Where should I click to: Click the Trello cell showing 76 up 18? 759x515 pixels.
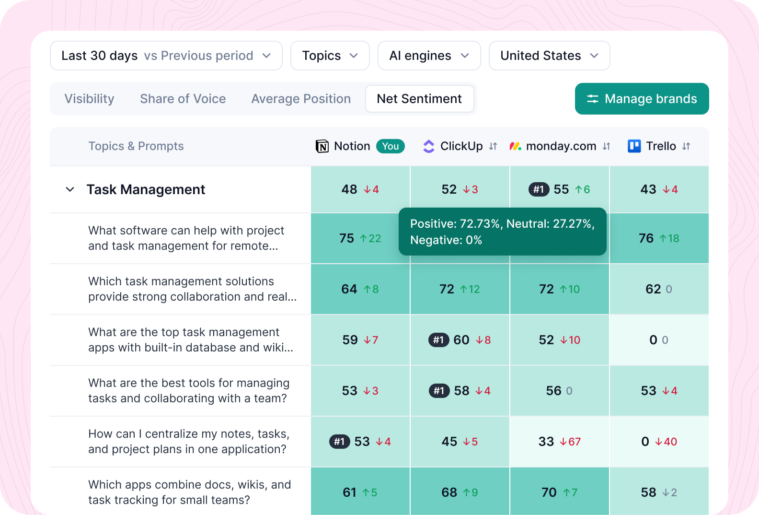coord(659,238)
